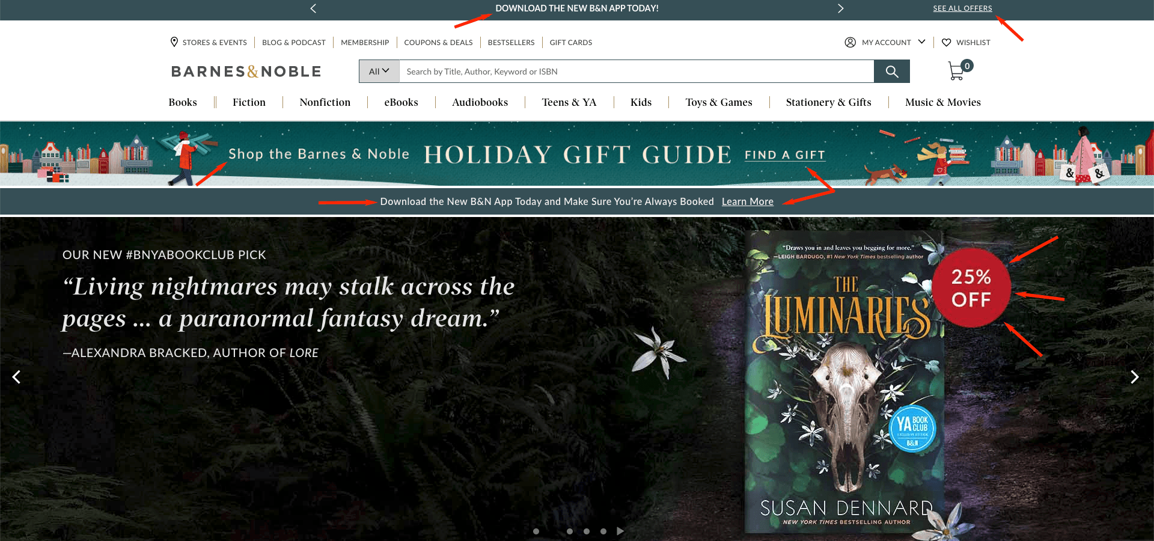Open the Teens & YA menu
The image size is (1154, 541).
[x=569, y=102]
